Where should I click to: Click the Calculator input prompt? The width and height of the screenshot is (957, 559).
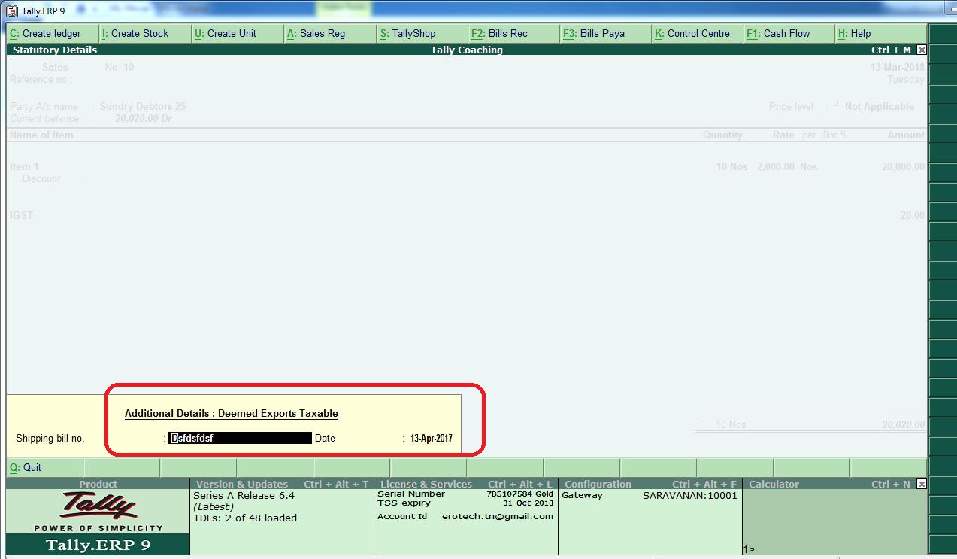point(749,549)
